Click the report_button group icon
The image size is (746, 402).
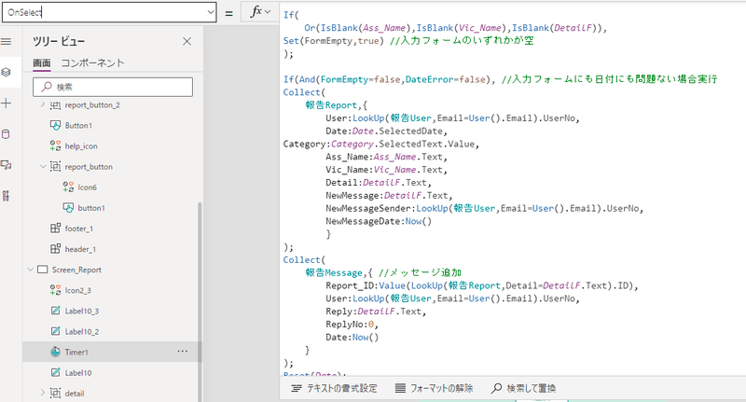point(55,167)
